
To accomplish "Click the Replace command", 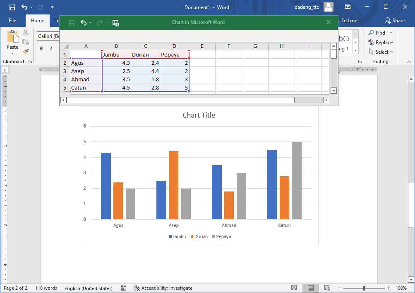I will (380, 42).
